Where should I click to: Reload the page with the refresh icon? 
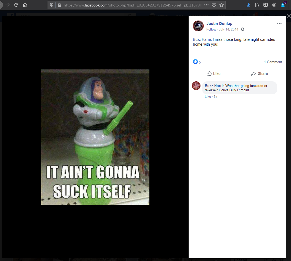[16, 5]
